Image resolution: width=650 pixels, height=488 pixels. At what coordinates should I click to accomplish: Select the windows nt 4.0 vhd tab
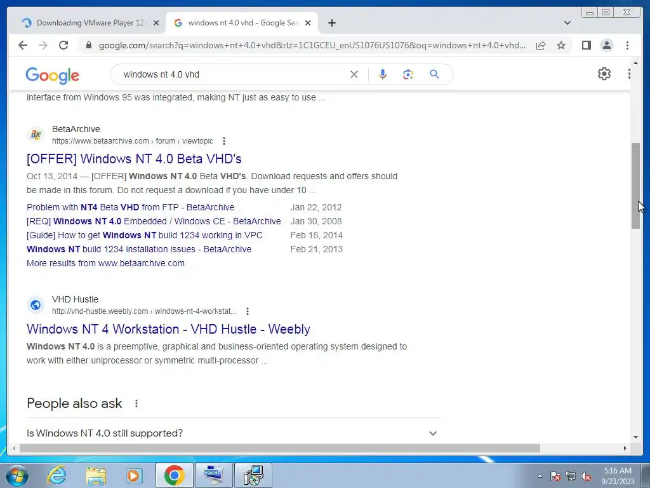point(242,23)
